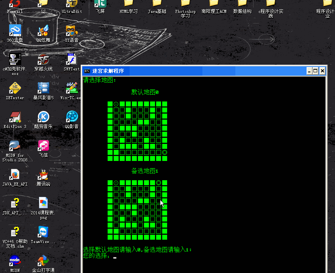
Task: Click the TeamViewer desktop shortcut
Action: point(43,232)
